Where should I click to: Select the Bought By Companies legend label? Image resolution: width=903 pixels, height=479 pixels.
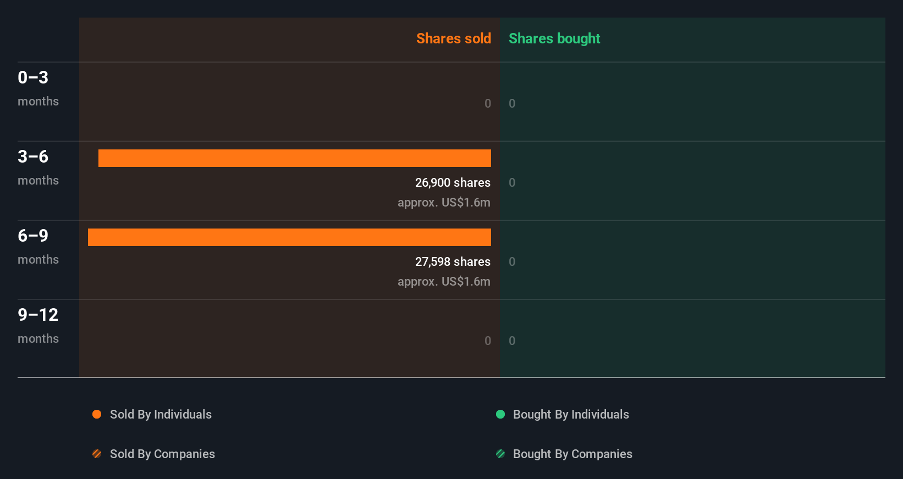click(572, 454)
